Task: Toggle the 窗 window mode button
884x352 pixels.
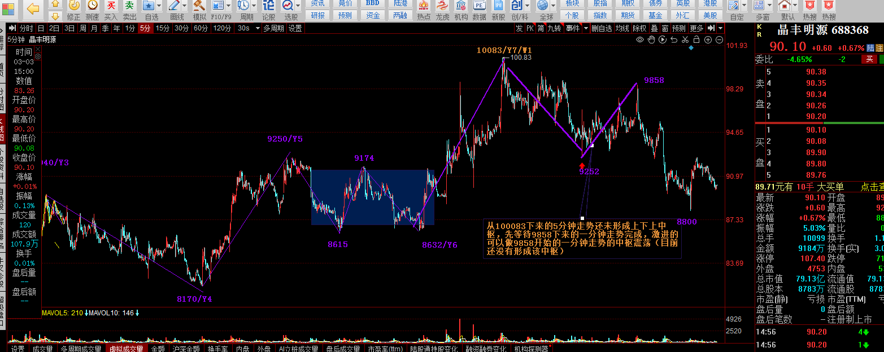Action: tap(665, 28)
